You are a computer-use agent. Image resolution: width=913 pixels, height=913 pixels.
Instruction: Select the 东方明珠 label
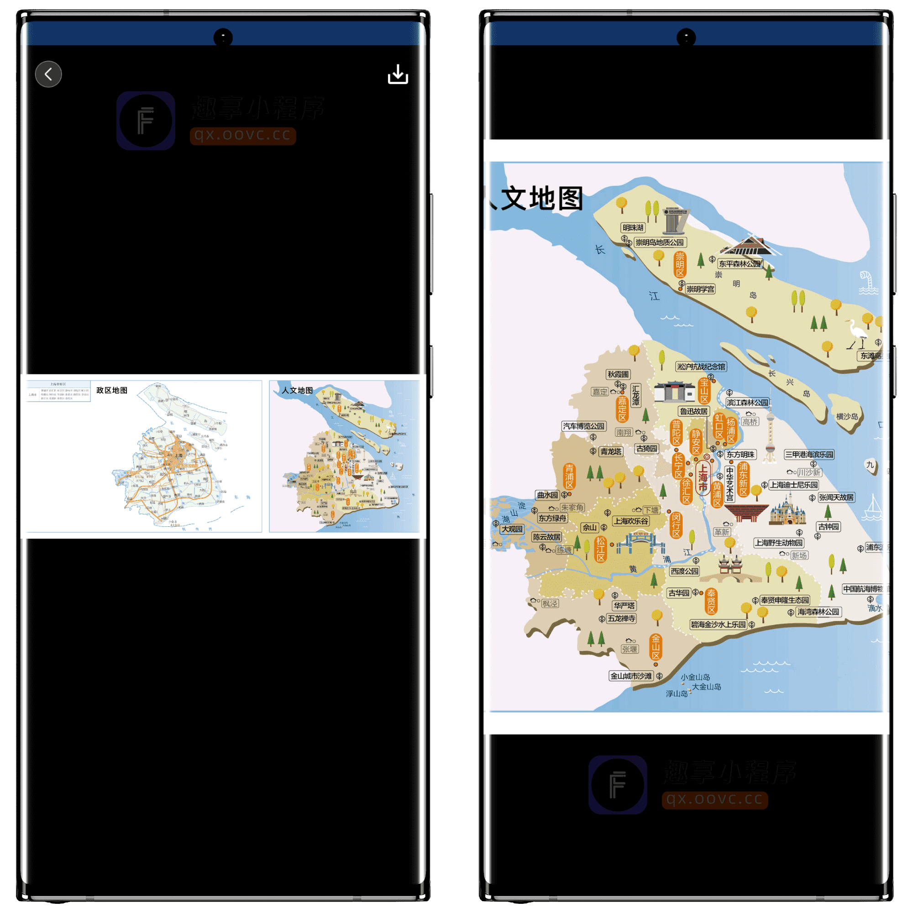tap(740, 455)
